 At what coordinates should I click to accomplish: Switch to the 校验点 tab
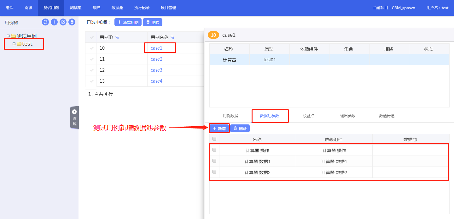click(x=308, y=116)
